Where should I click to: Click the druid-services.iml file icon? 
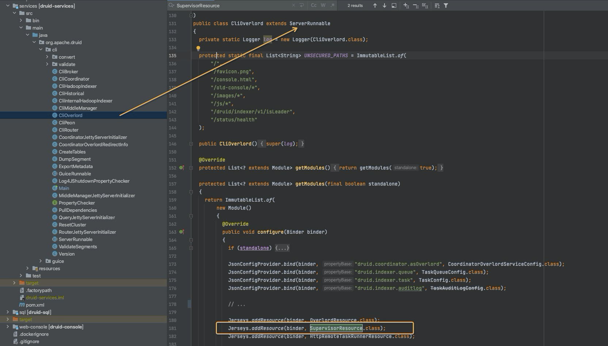click(22, 298)
